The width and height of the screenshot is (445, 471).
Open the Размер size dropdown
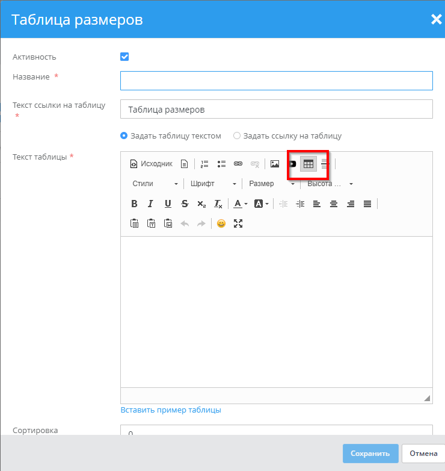[272, 184]
